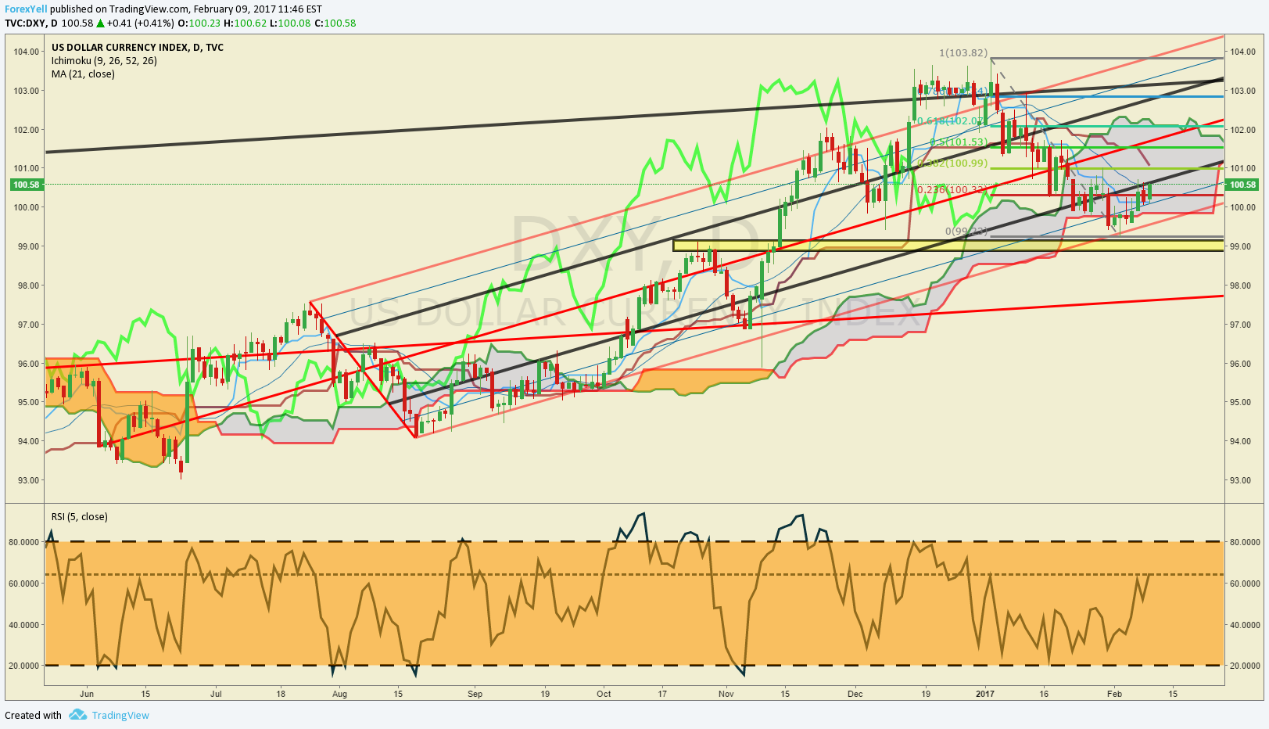
Task: Click the green 100.58 price tag on right axis
Action: [x=1242, y=185]
